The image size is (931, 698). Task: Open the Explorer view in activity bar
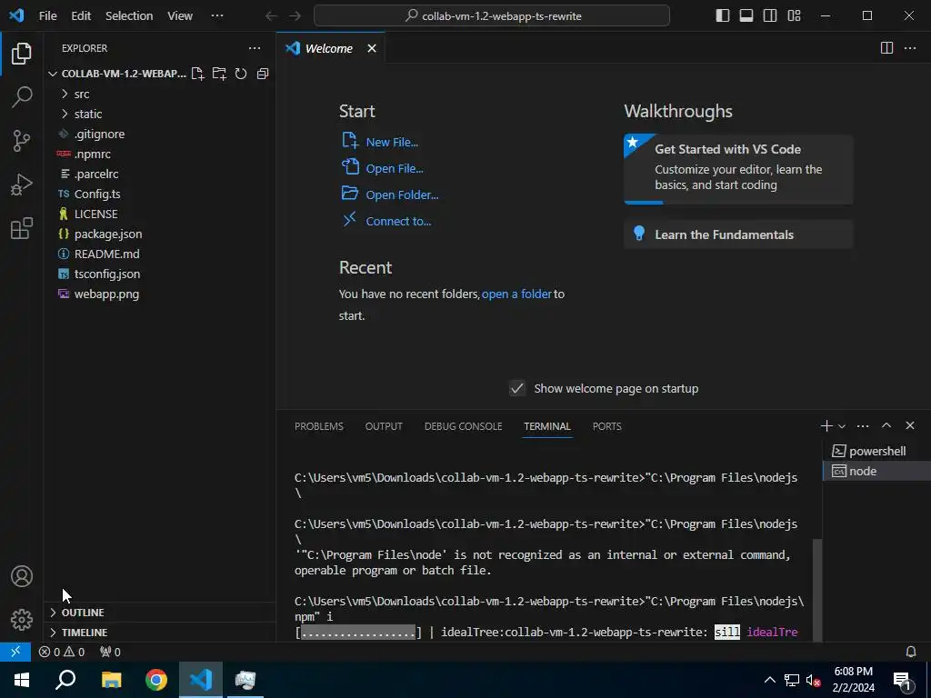click(22, 54)
